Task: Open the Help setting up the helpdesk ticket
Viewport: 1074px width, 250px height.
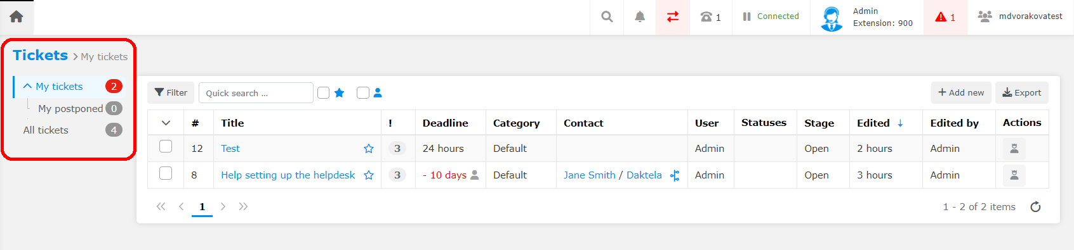Action: click(x=288, y=175)
